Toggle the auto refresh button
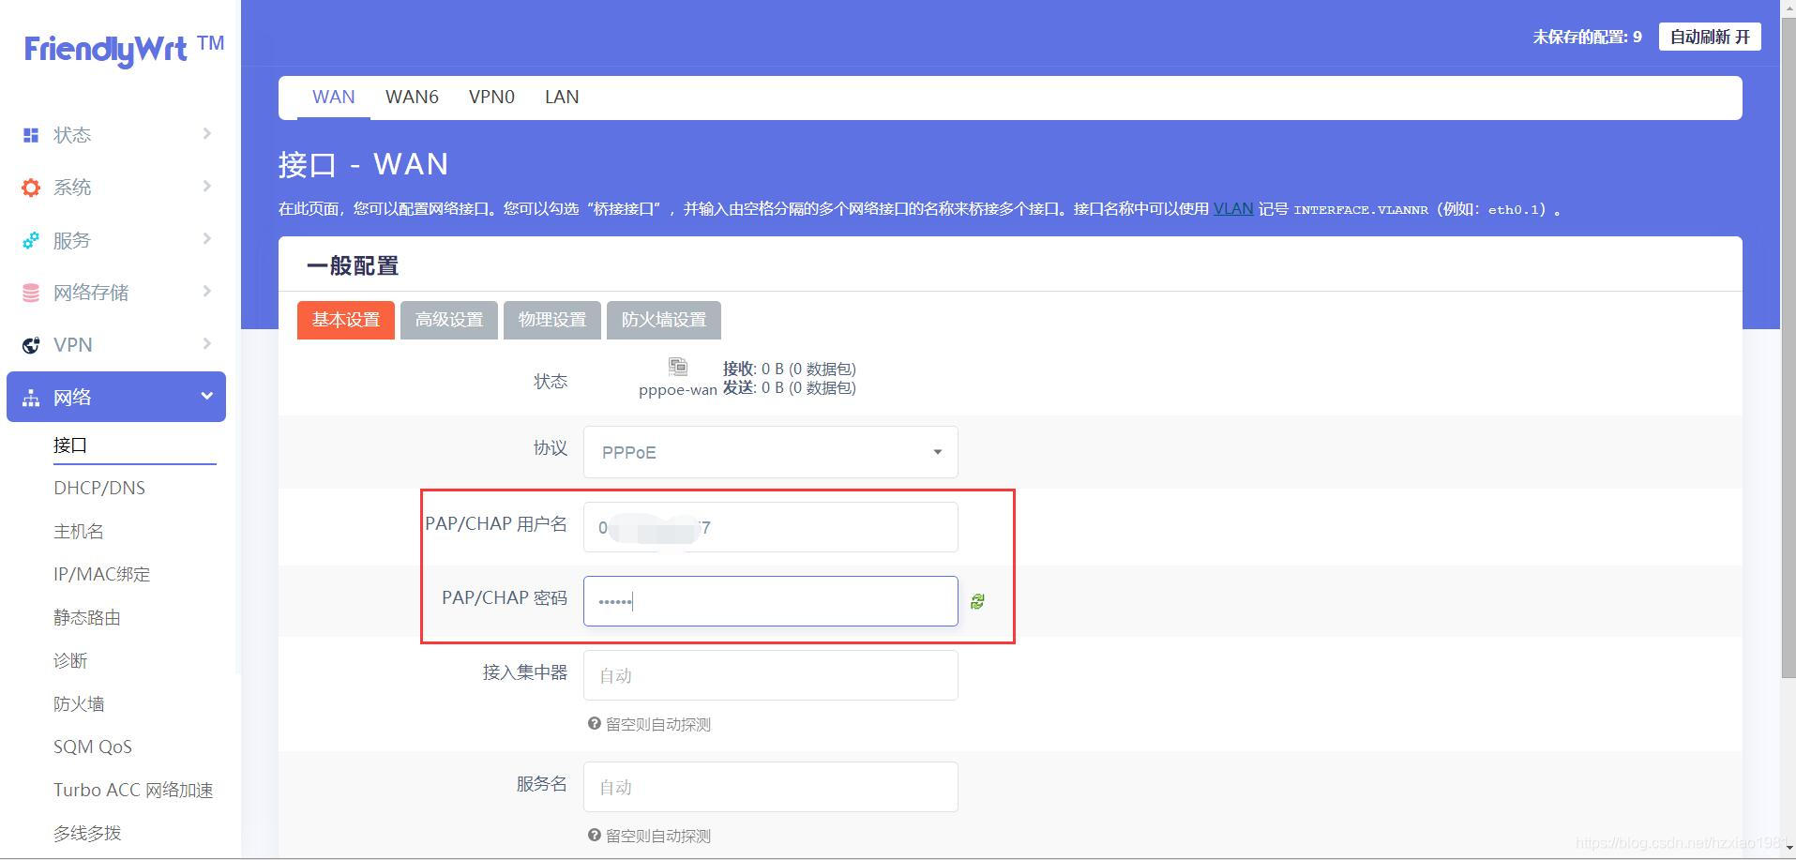Image resolution: width=1796 pixels, height=860 pixels. tap(1709, 37)
